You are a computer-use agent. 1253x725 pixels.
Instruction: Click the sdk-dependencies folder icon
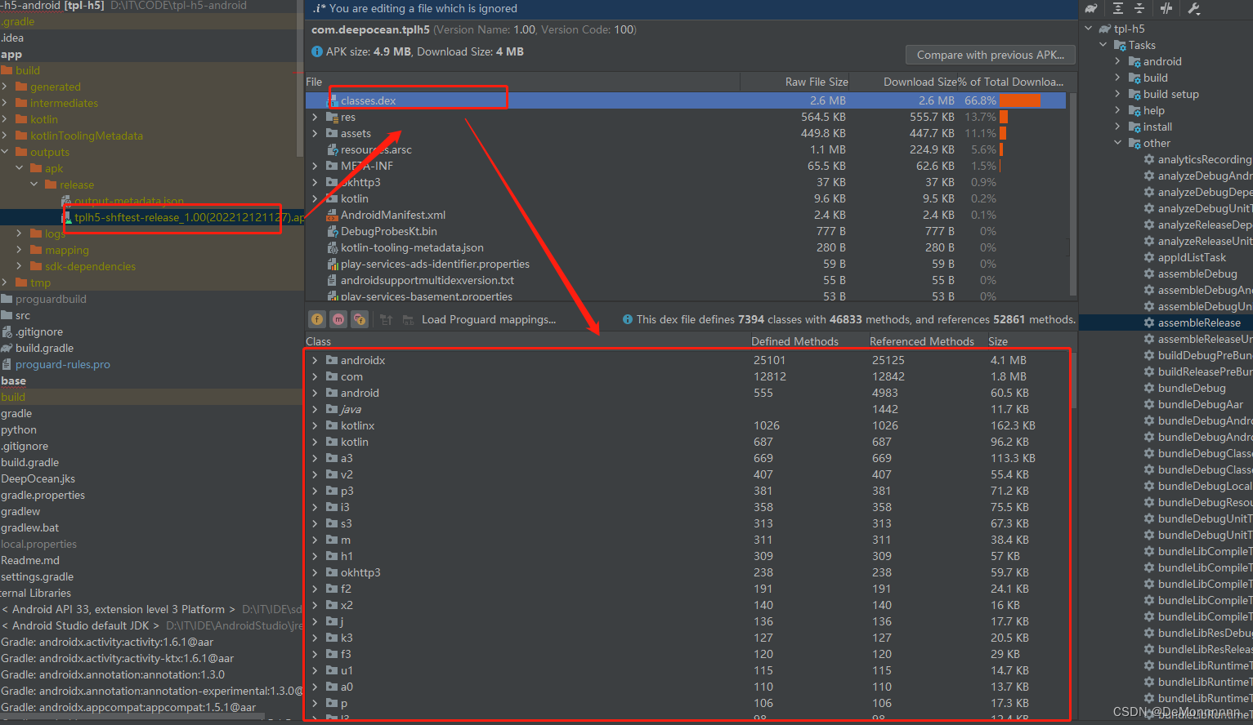36,266
